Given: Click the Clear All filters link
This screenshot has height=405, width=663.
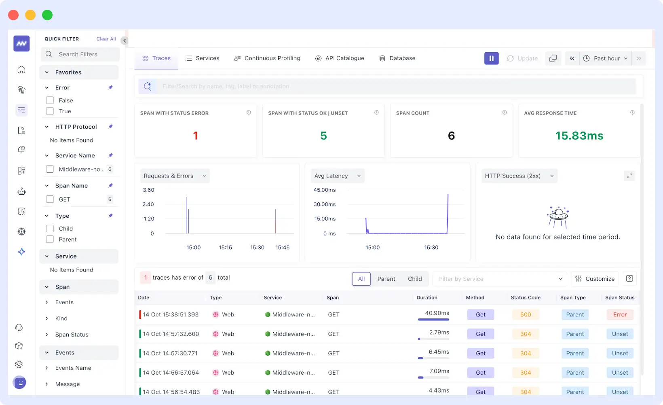Looking at the screenshot, I should 106,38.
